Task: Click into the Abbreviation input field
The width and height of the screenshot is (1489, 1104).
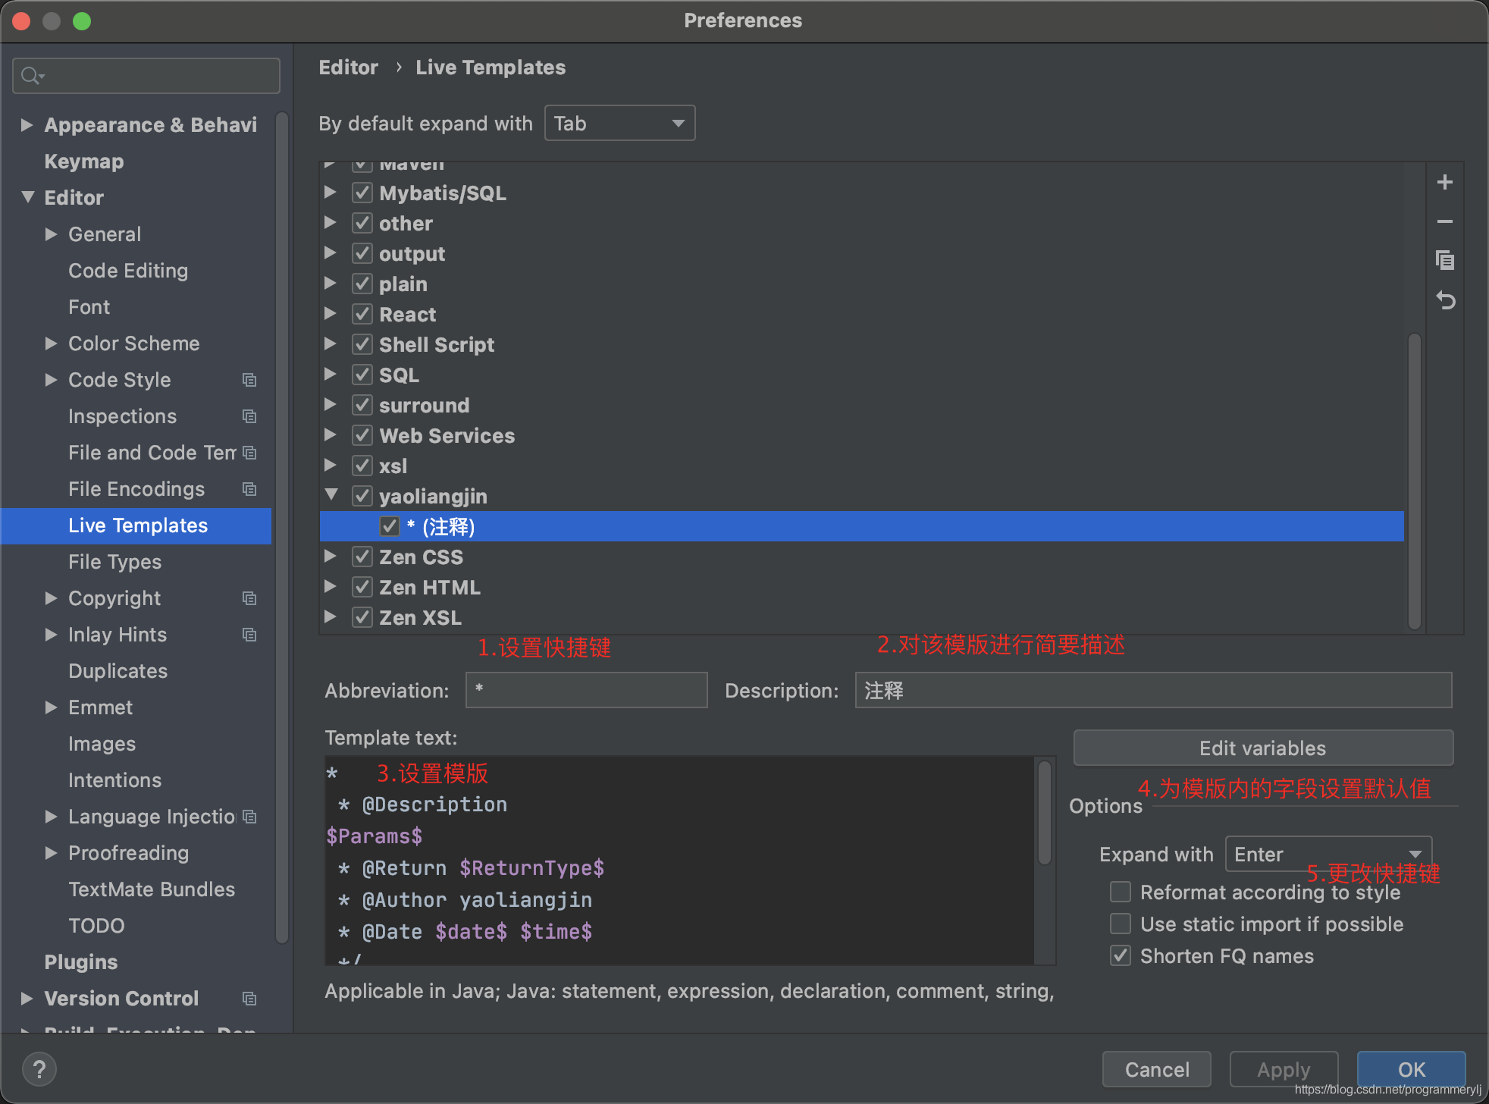Action: click(x=586, y=690)
